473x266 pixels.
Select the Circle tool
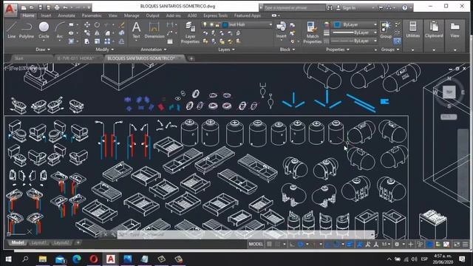[44, 30]
